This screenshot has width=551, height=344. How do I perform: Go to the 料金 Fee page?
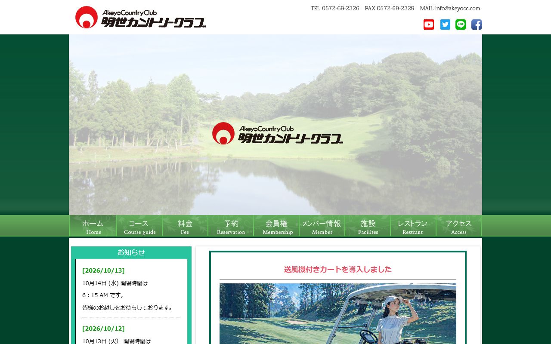(x=185, y=226)
